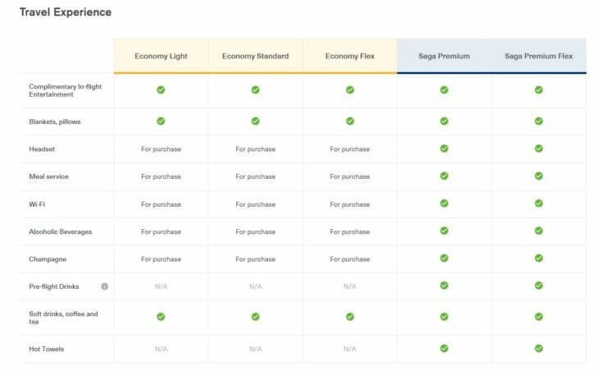Click Saga Premium Flex checkmark for Wi-Fi
The width and height of the screenshot is (597, 371).
click(539, 204)
